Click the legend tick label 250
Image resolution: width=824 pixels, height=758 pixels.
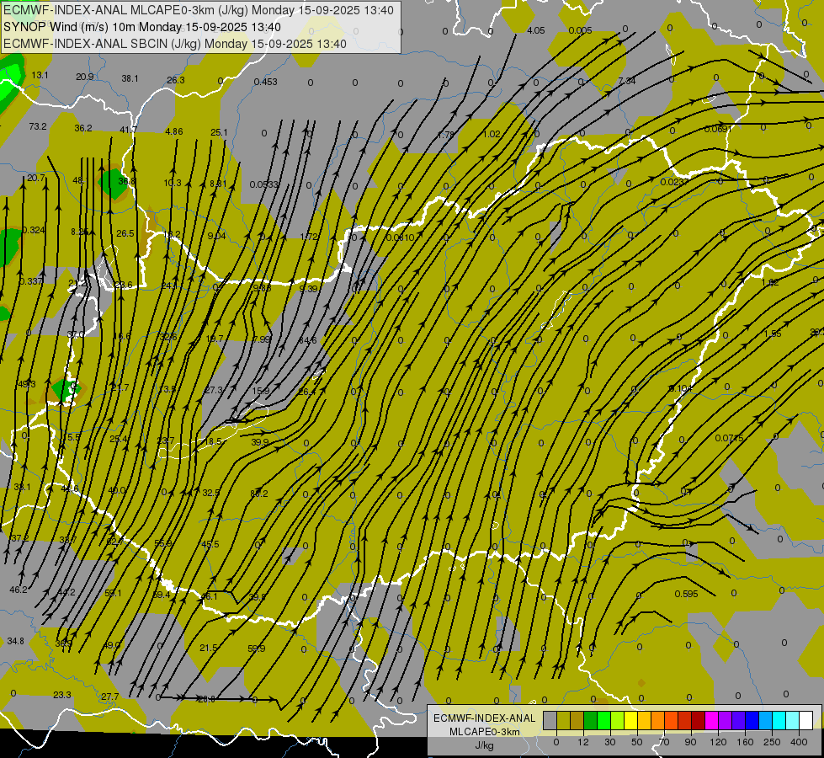(x=772, y=742)
